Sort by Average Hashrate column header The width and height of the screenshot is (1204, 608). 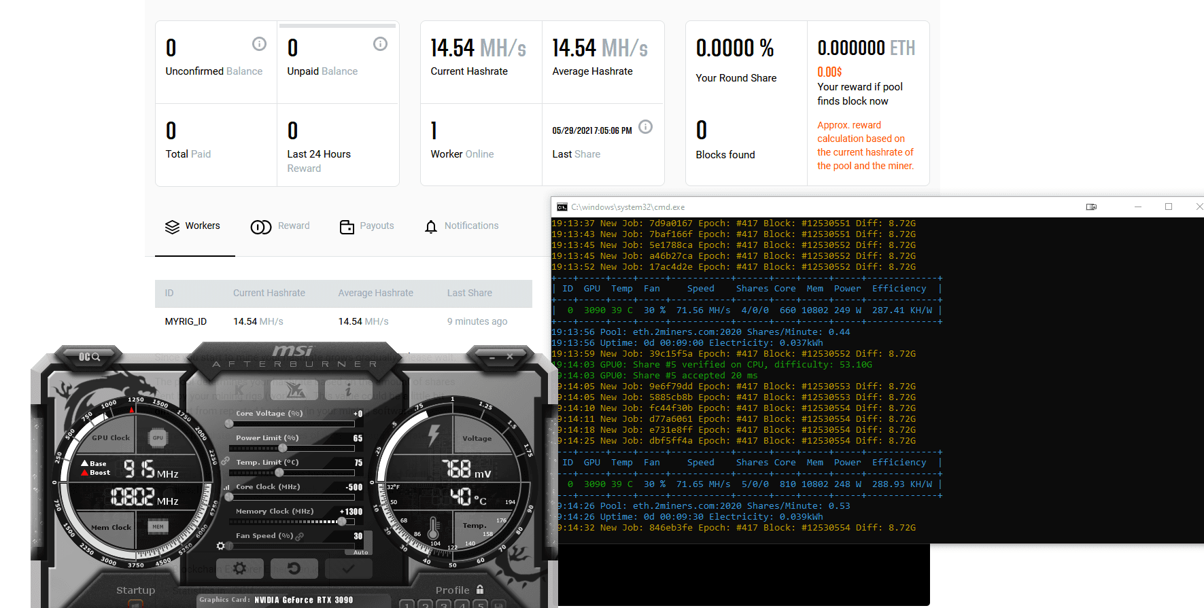point(376,293)
